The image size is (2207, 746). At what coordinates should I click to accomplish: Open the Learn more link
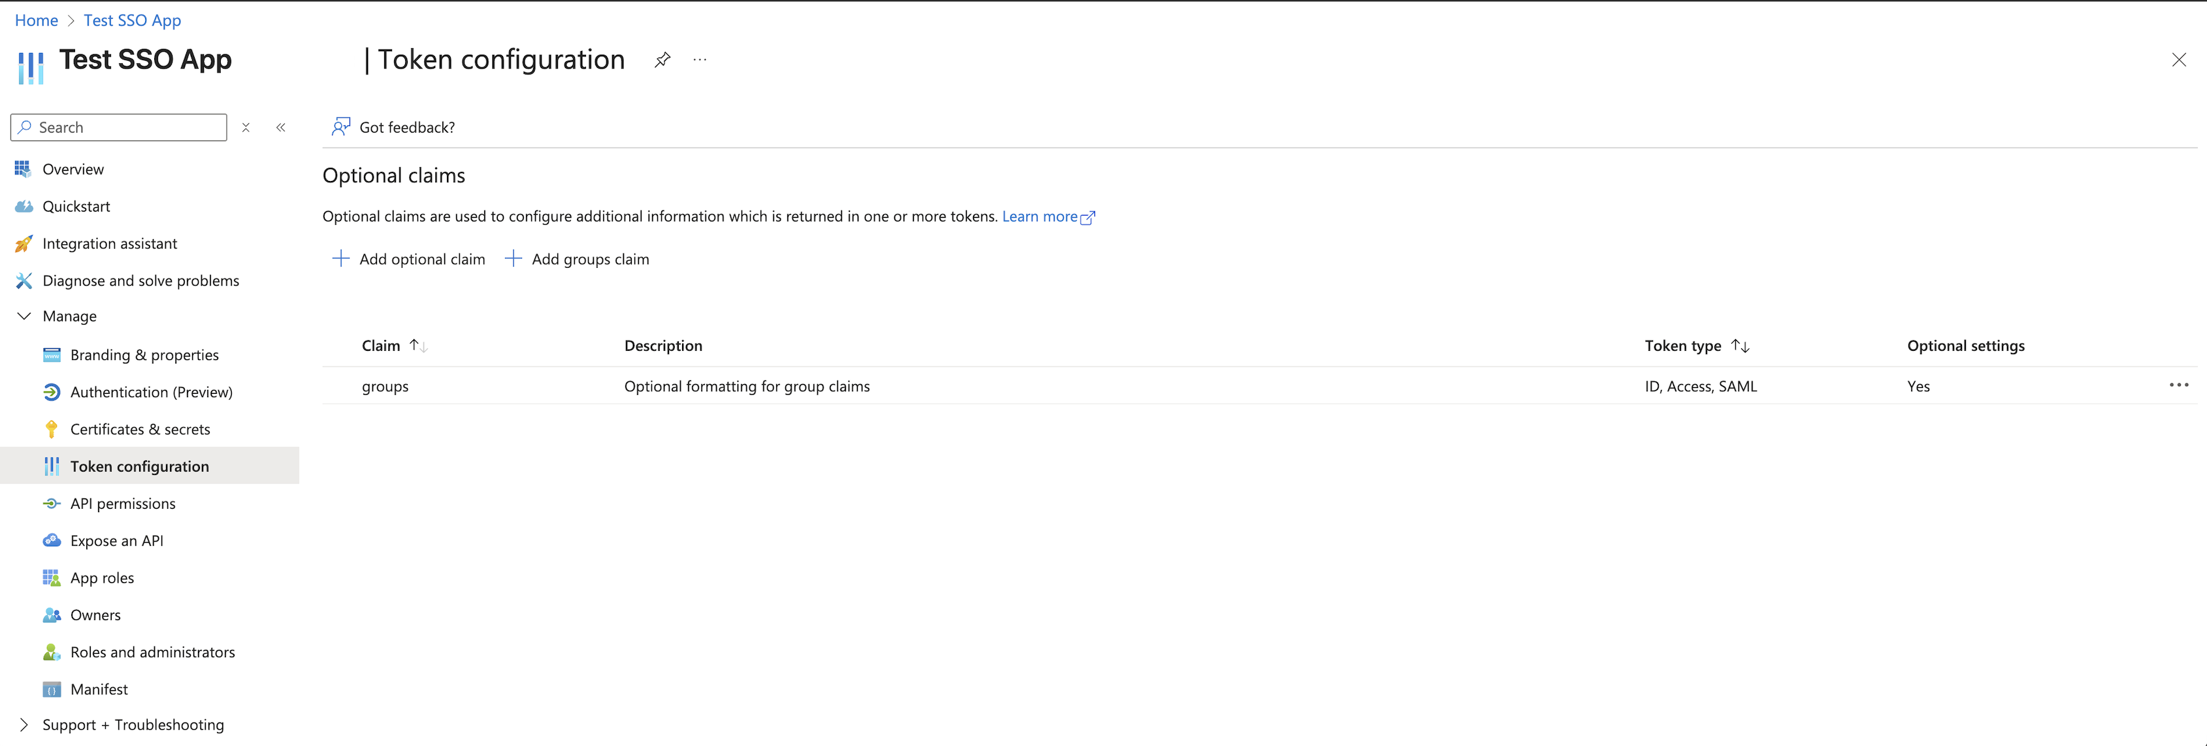[1048, 217]
